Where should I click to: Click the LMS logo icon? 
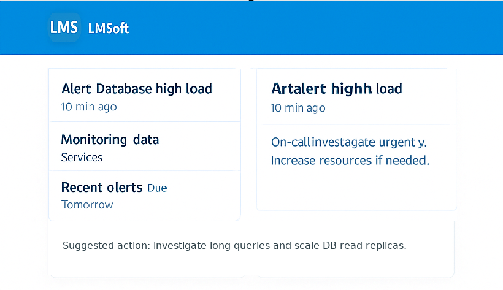[64, 28]
